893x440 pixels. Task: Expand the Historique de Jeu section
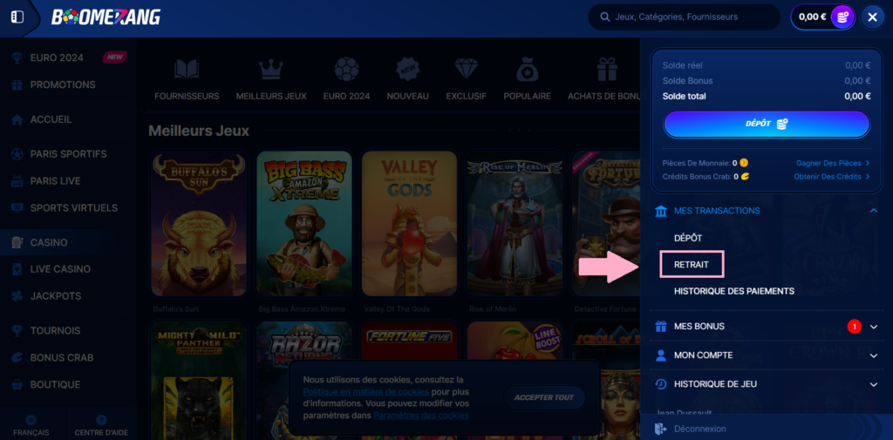pyautogui.click(x=874, y=384)
